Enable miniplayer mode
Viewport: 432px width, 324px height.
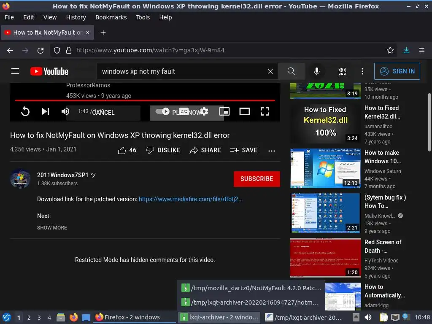click(224, 111)
